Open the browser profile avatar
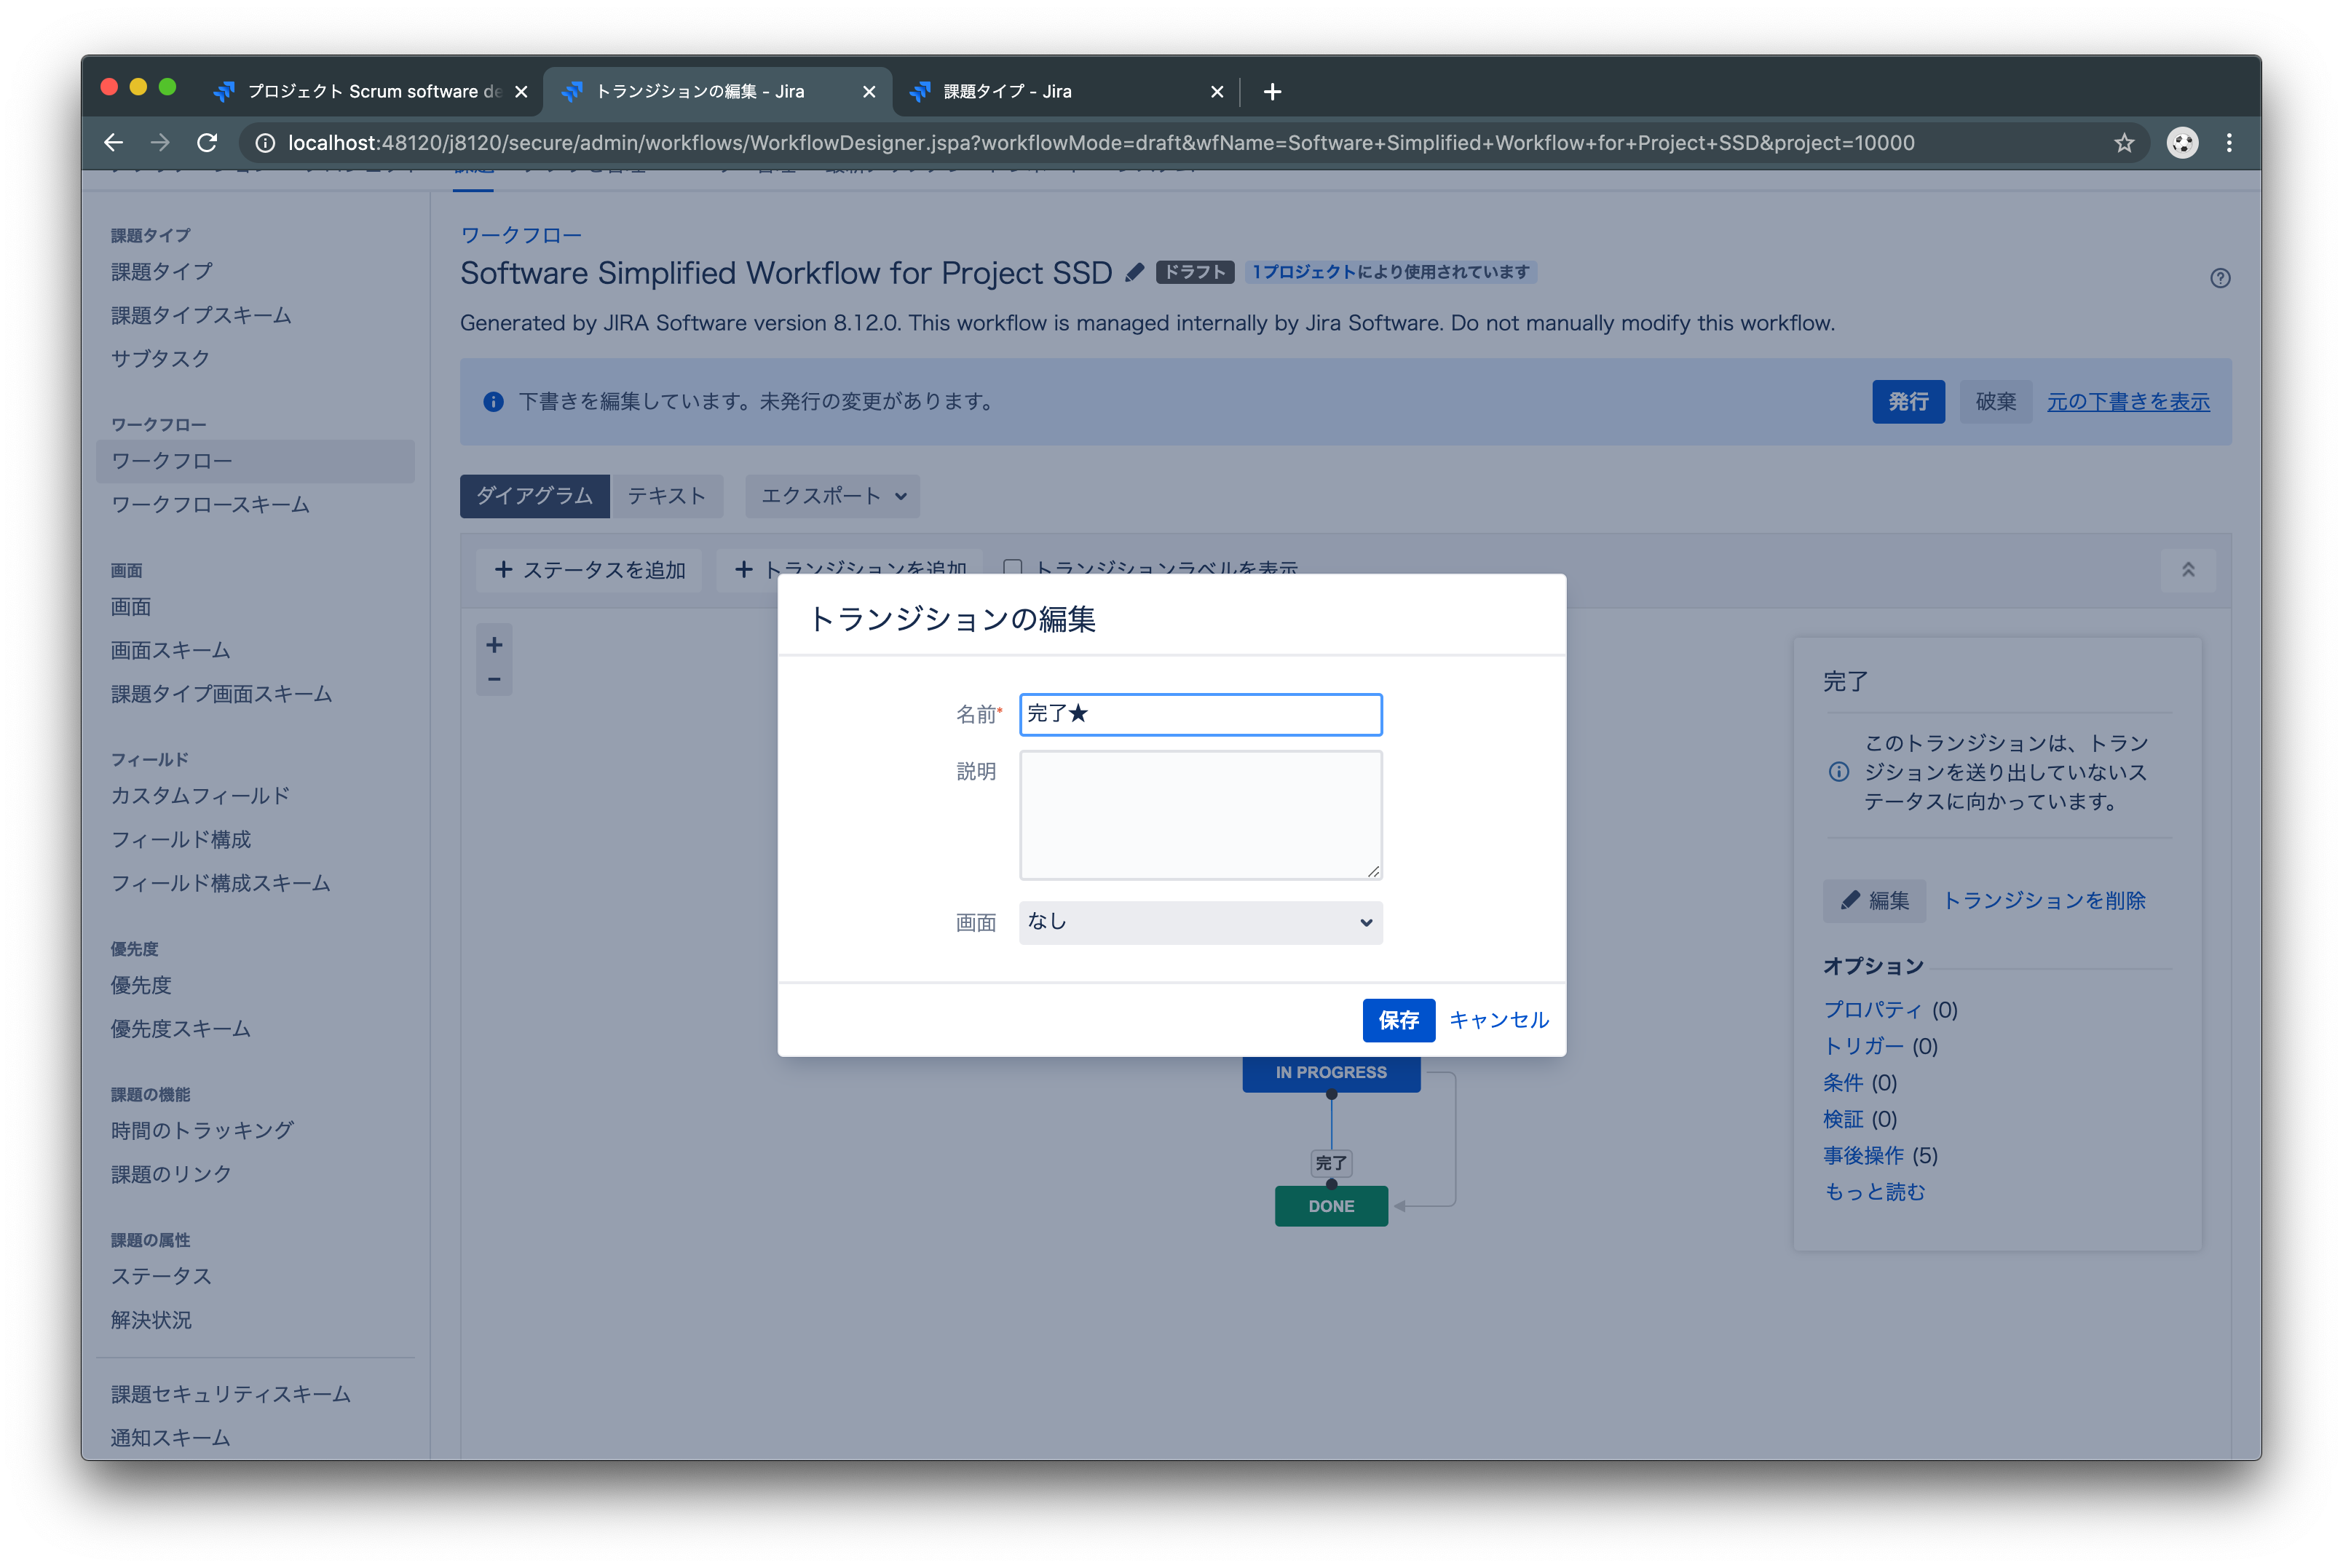This screenshot has height=1568, width=2343. pos(2181,143)
